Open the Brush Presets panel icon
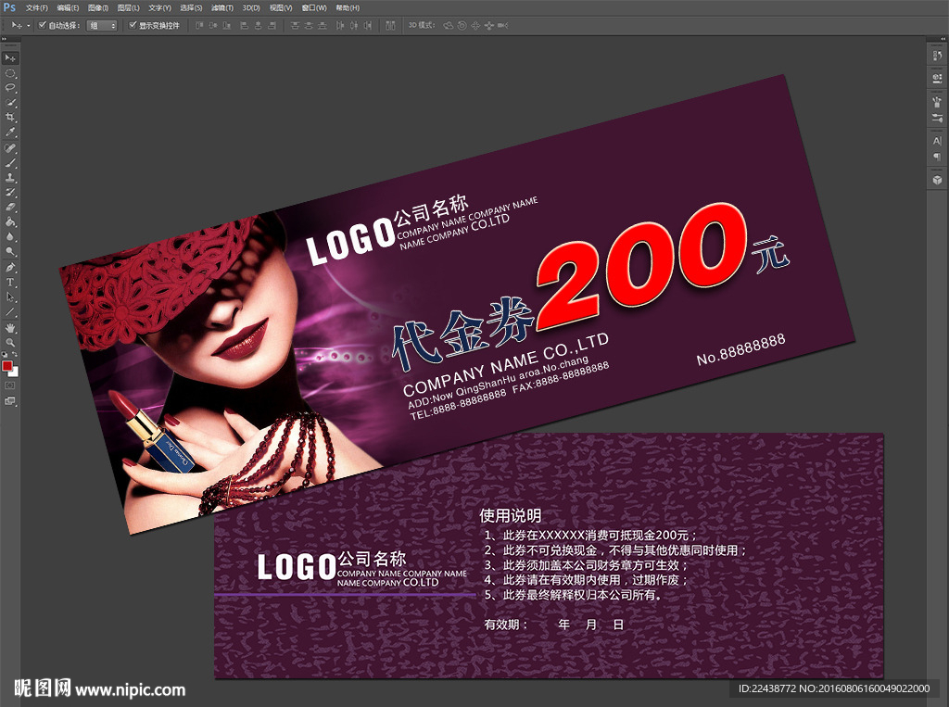Image resolution: width=949 pixels, height=707 pixels. tap(937, 118)
